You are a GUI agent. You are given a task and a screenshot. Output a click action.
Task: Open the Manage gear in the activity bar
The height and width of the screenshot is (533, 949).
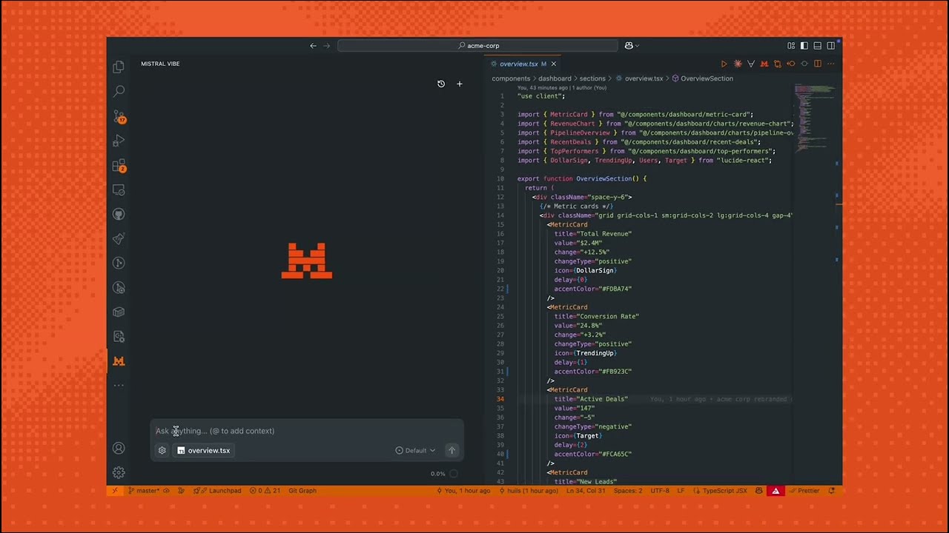tap(119, 472)
